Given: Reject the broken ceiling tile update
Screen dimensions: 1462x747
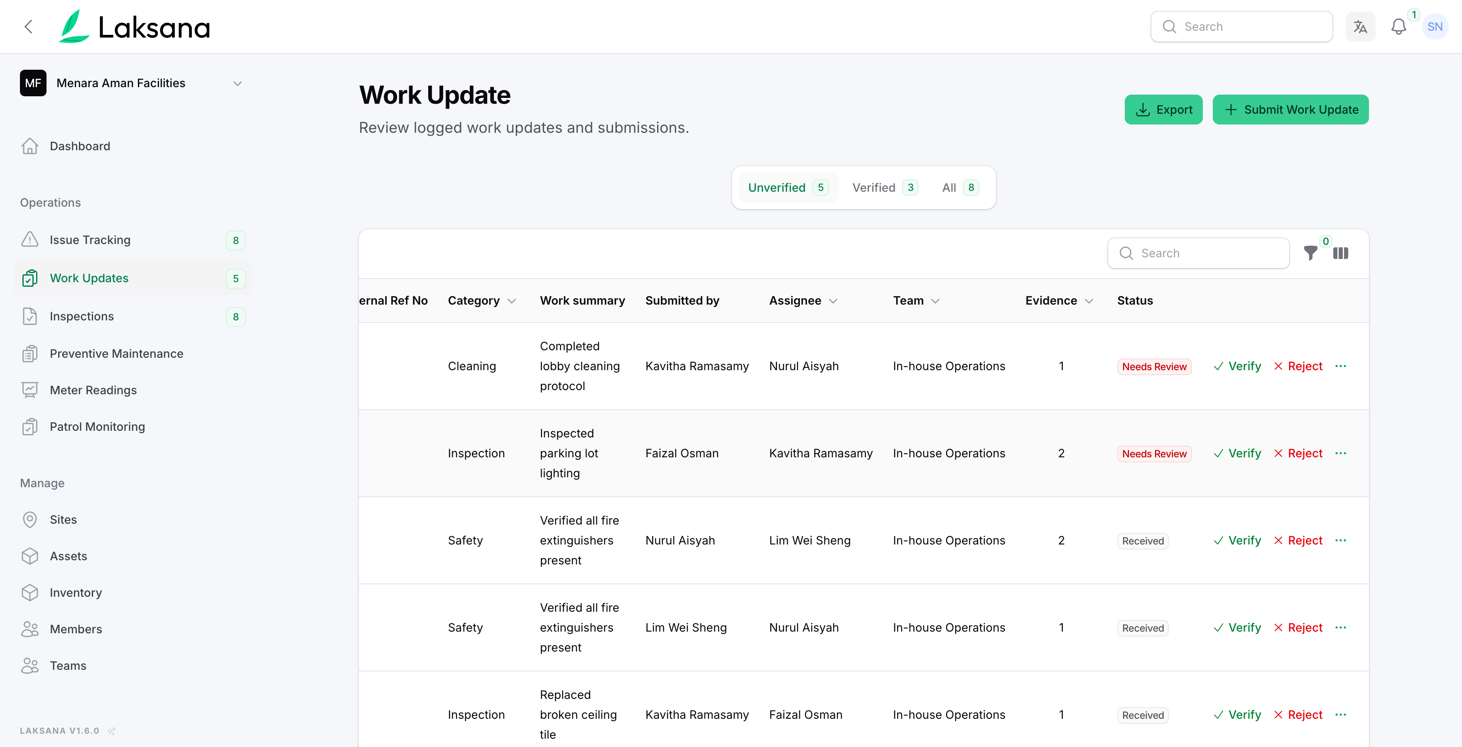Looking at the screenshot, I should click(1298, 715).
